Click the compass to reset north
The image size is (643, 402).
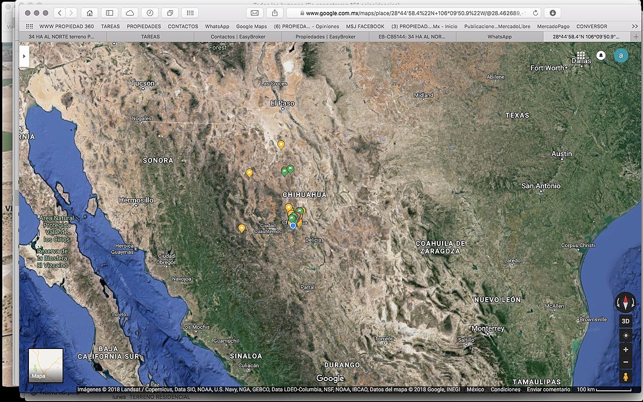tap(625, 302)
